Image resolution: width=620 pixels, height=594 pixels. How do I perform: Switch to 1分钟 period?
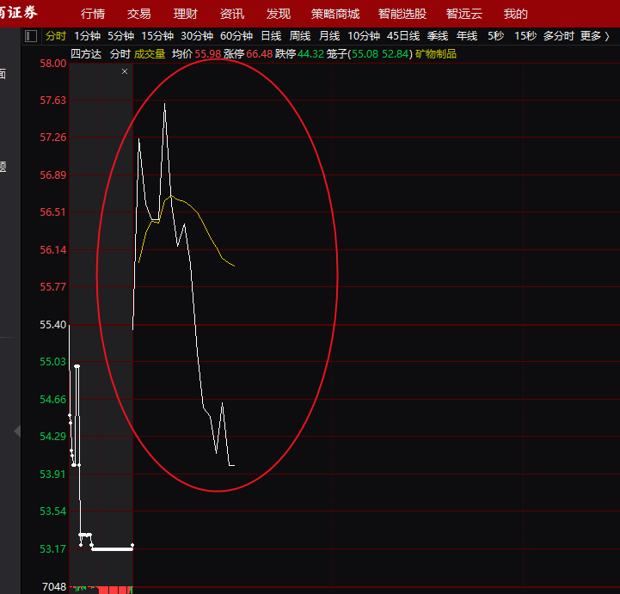point(87,36)
